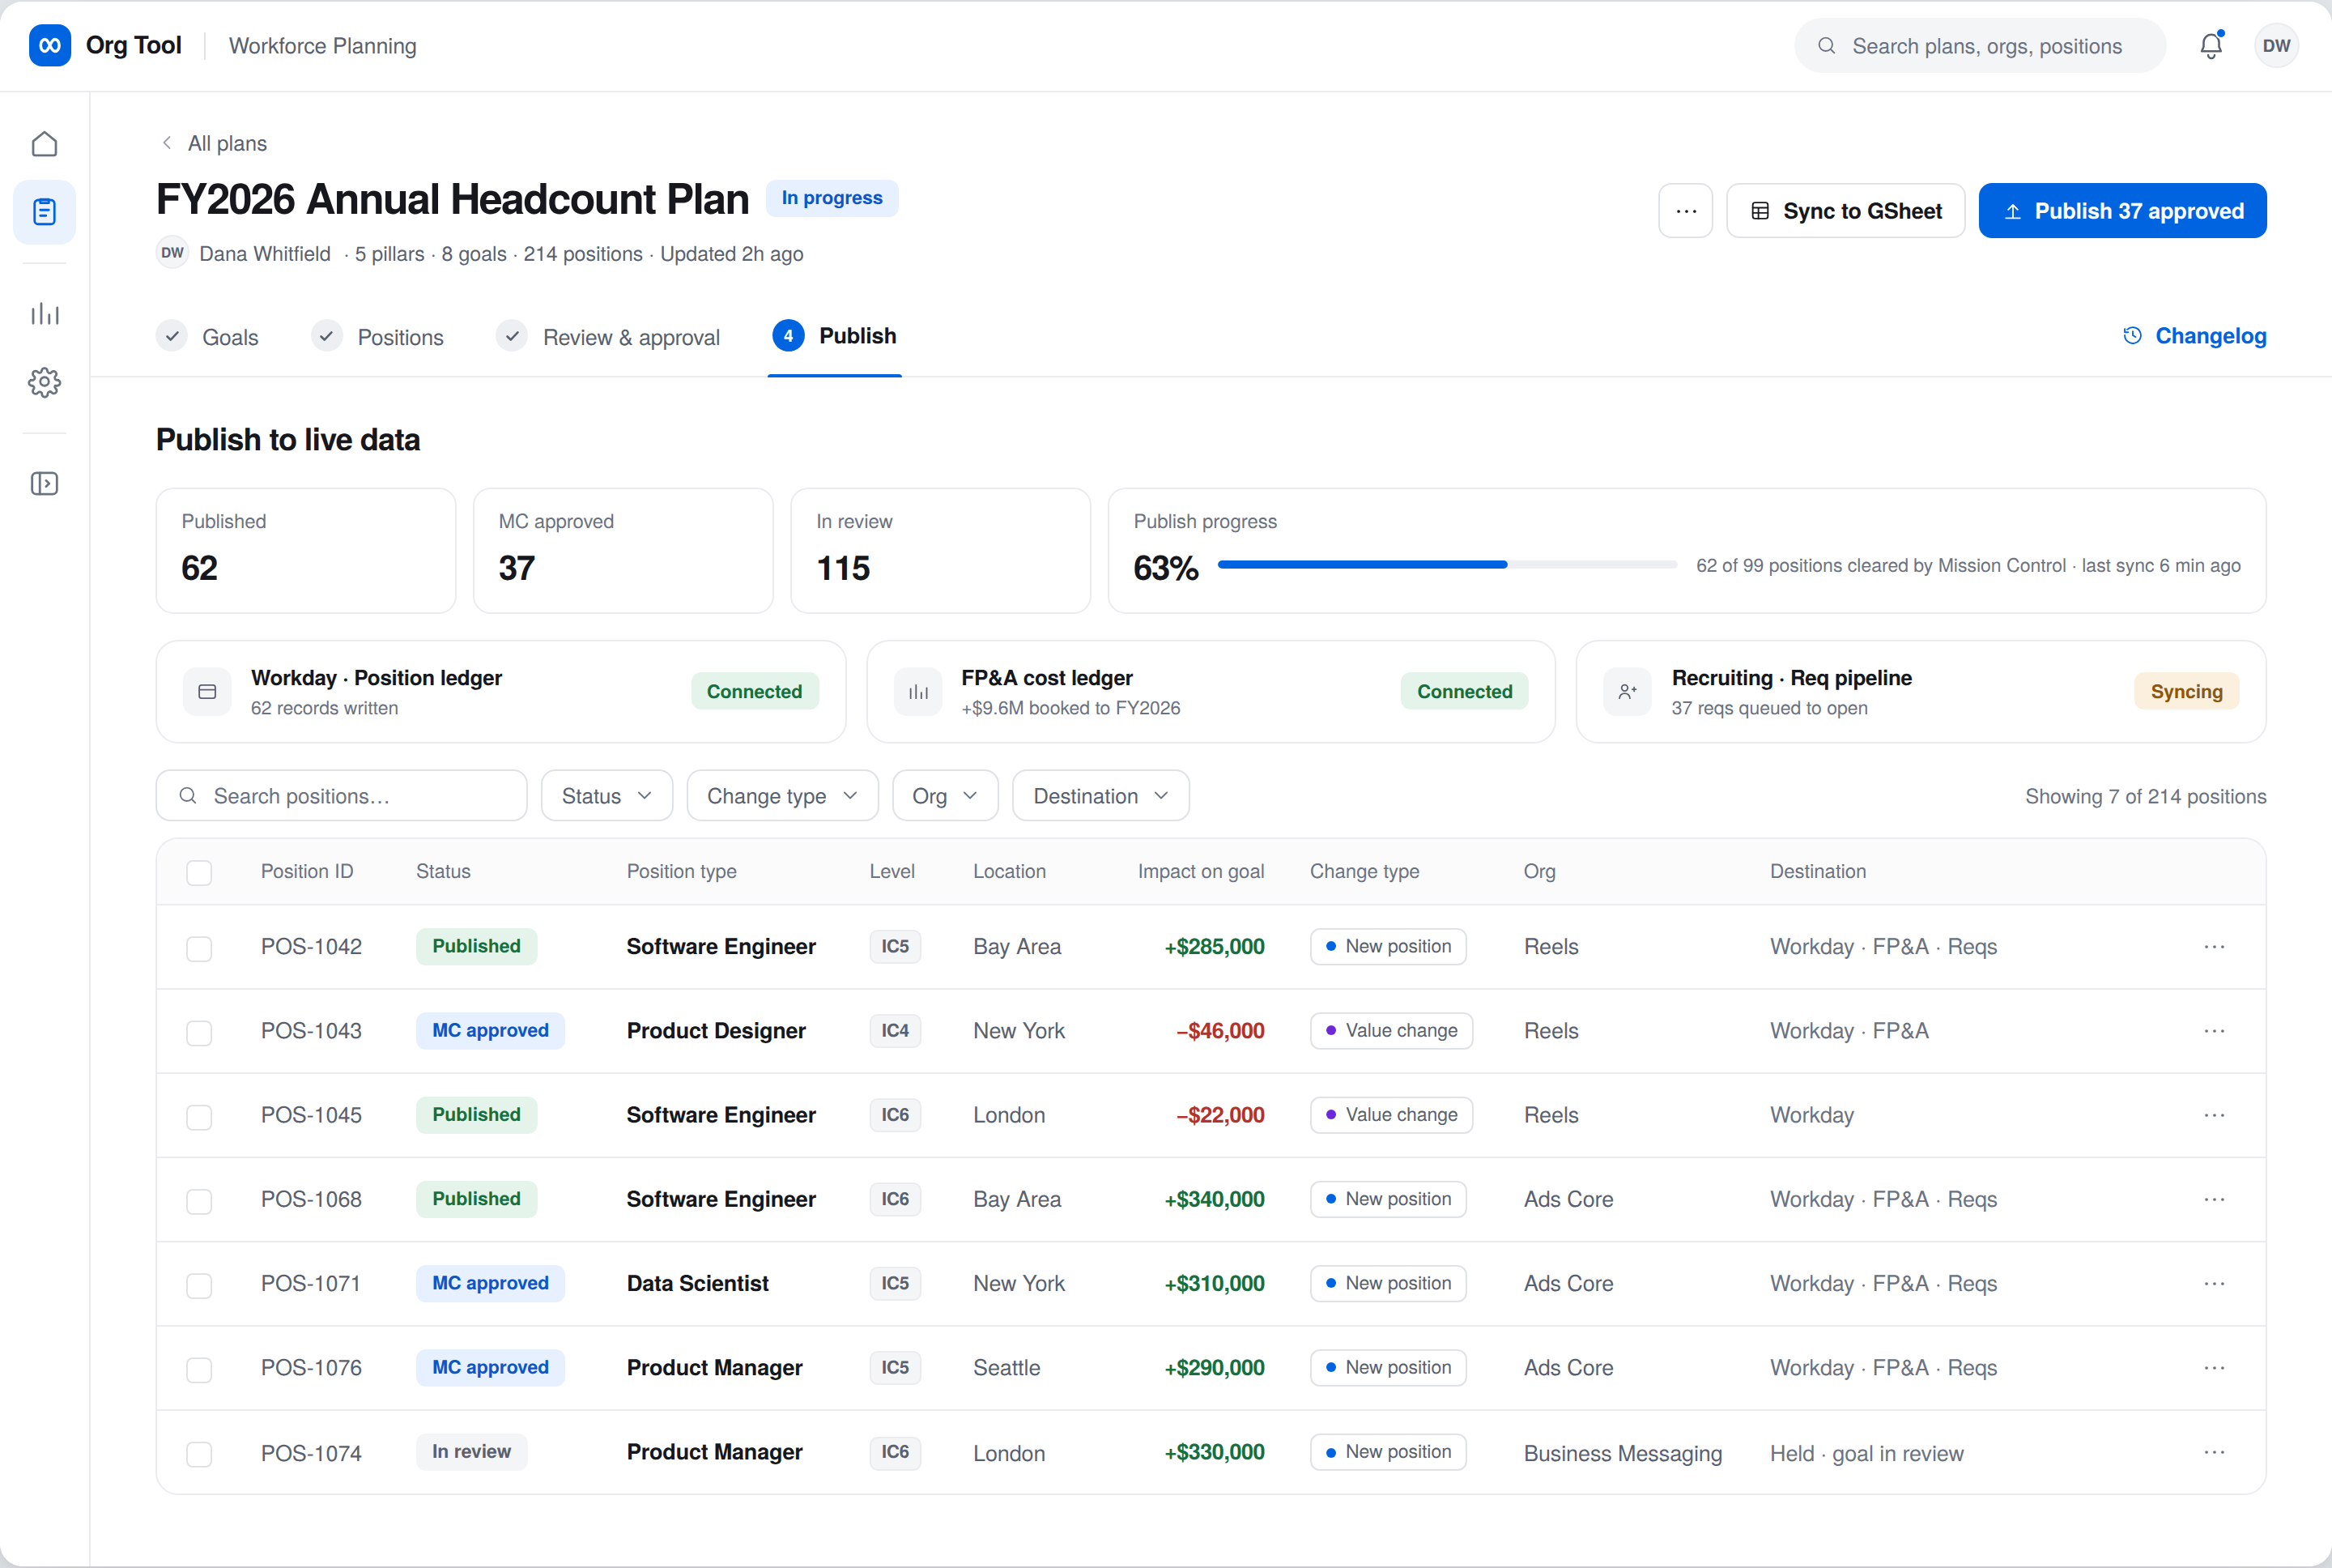Click the Goals step checkmark icon
This screenshot has width=2332, height=1568.
pyautogui.click(x=172, y=336)
